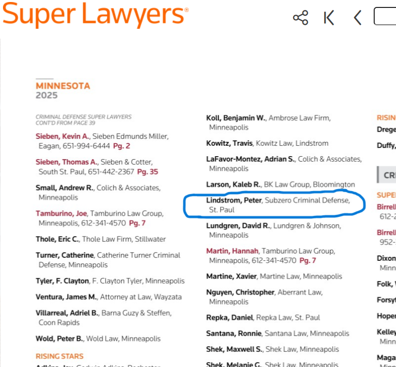Click Aberrant Law firm name

click(299, 292)
